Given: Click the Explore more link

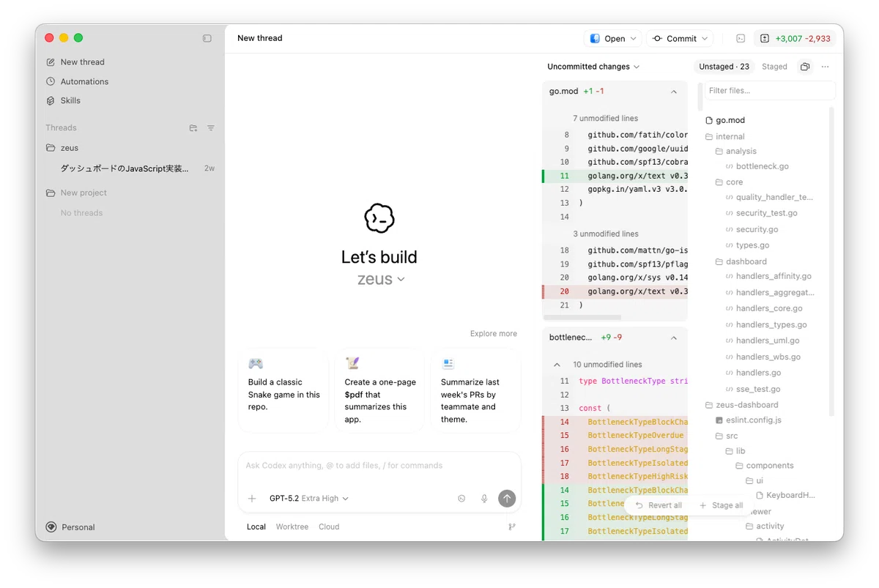Looking at the screenshot, I should (494, 333).
